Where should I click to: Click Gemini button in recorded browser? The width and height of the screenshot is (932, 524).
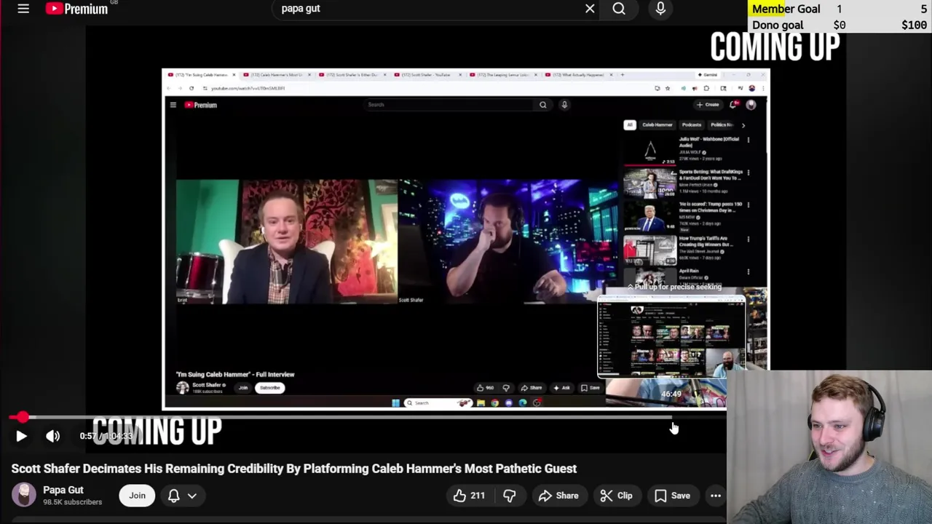pyautogui.click(x=708, y=75)
